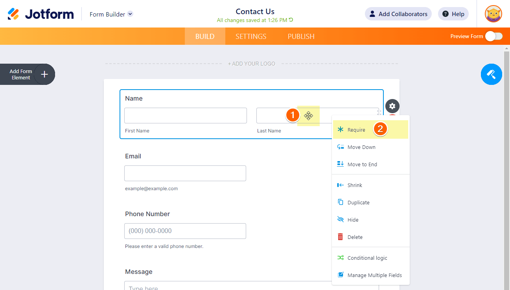Click the plus Add Form Element icon

[x=44, y=74]
